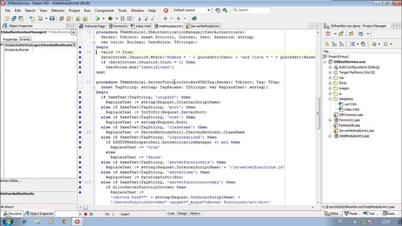Click the Step Over debug icon
Viewport: 402px width, 226px height.
pyautogui.click(x=146, y=18)
